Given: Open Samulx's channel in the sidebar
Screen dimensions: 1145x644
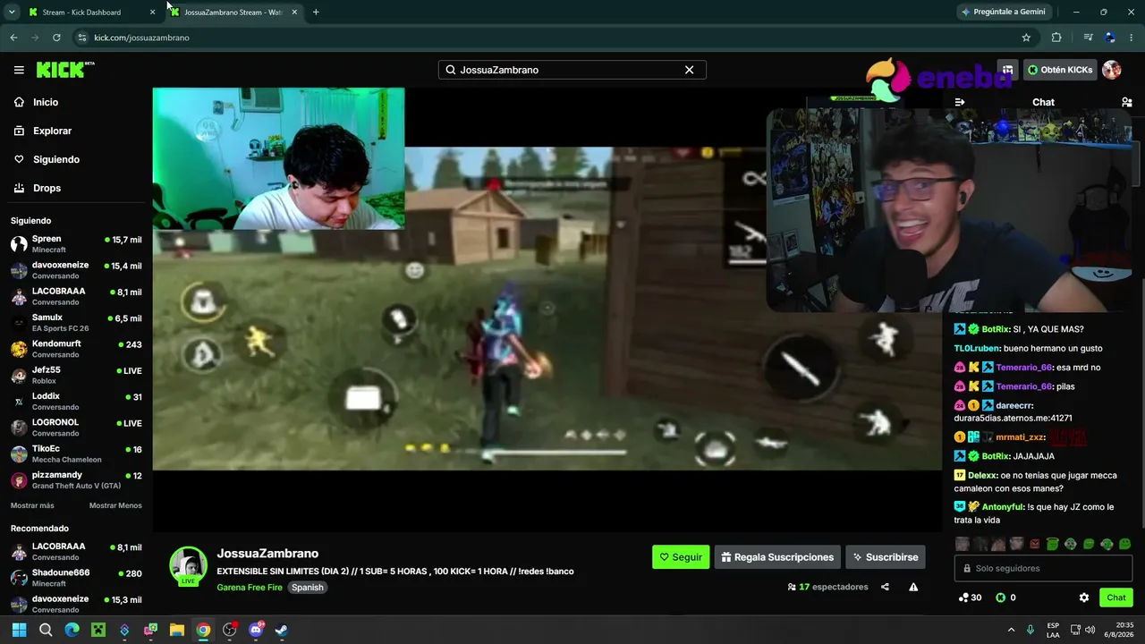Looking at the screenshot, I should (76, 323).
